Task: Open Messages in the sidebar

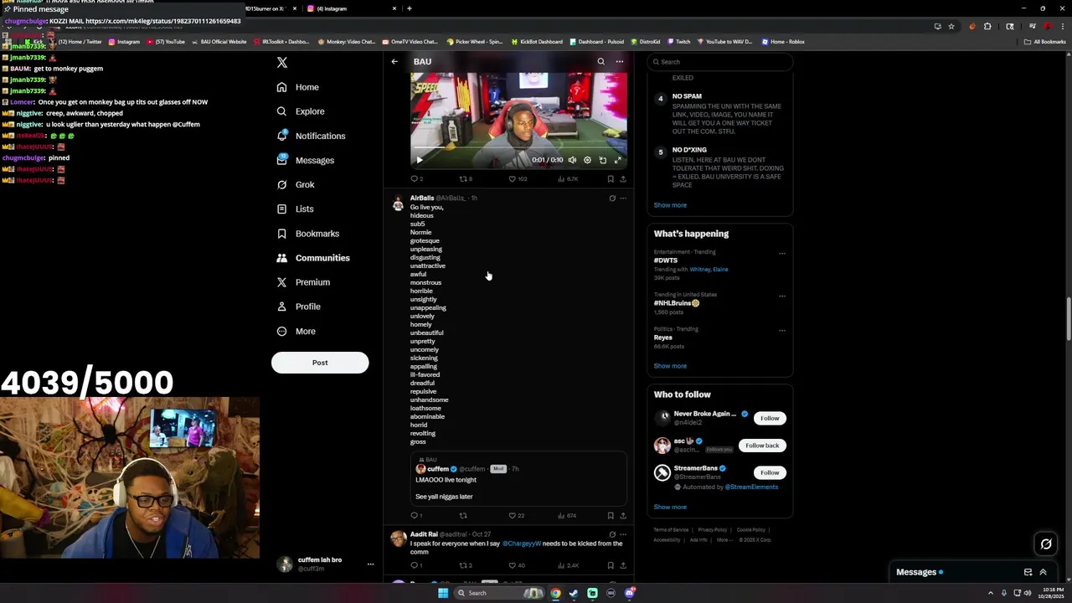Action: coord(305,160)
